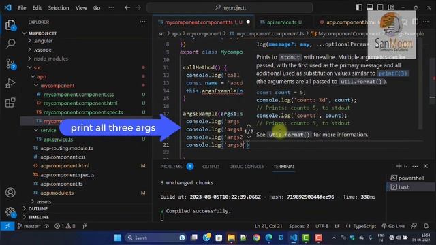
Task: Toggle secondary side bar layout icon
Action: (x=380, y=7)
